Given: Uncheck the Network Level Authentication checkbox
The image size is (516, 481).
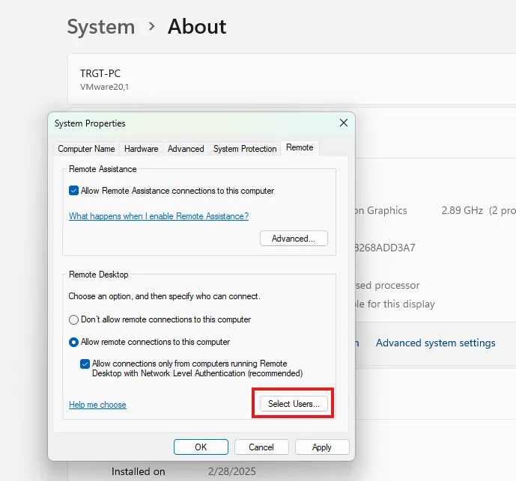Looking at the screenshot, I should 85,364.
